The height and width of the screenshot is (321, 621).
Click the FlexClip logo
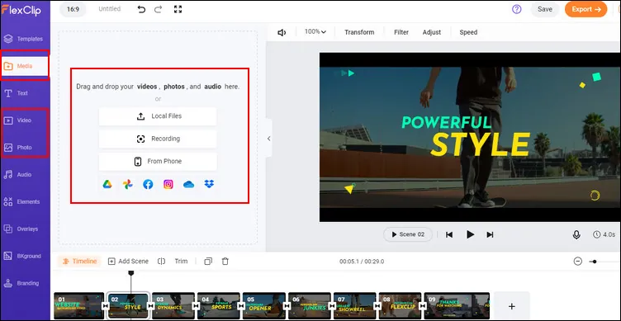click(x=21, y=10)
